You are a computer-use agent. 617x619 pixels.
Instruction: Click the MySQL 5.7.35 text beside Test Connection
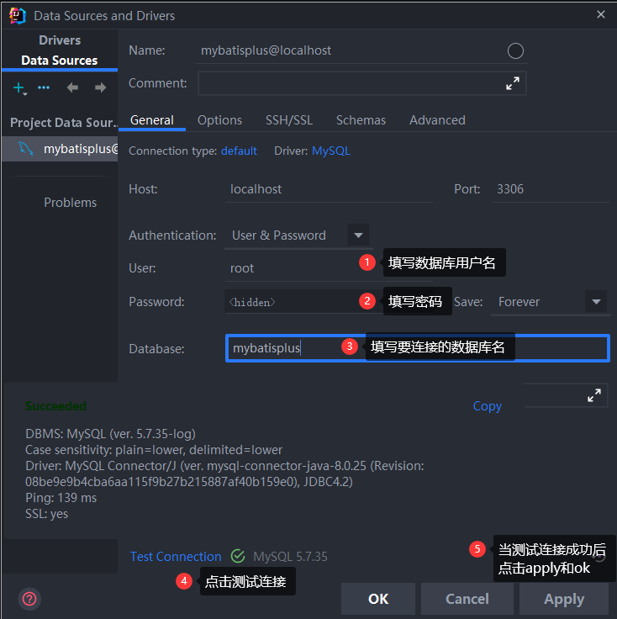tap(290, 556)
